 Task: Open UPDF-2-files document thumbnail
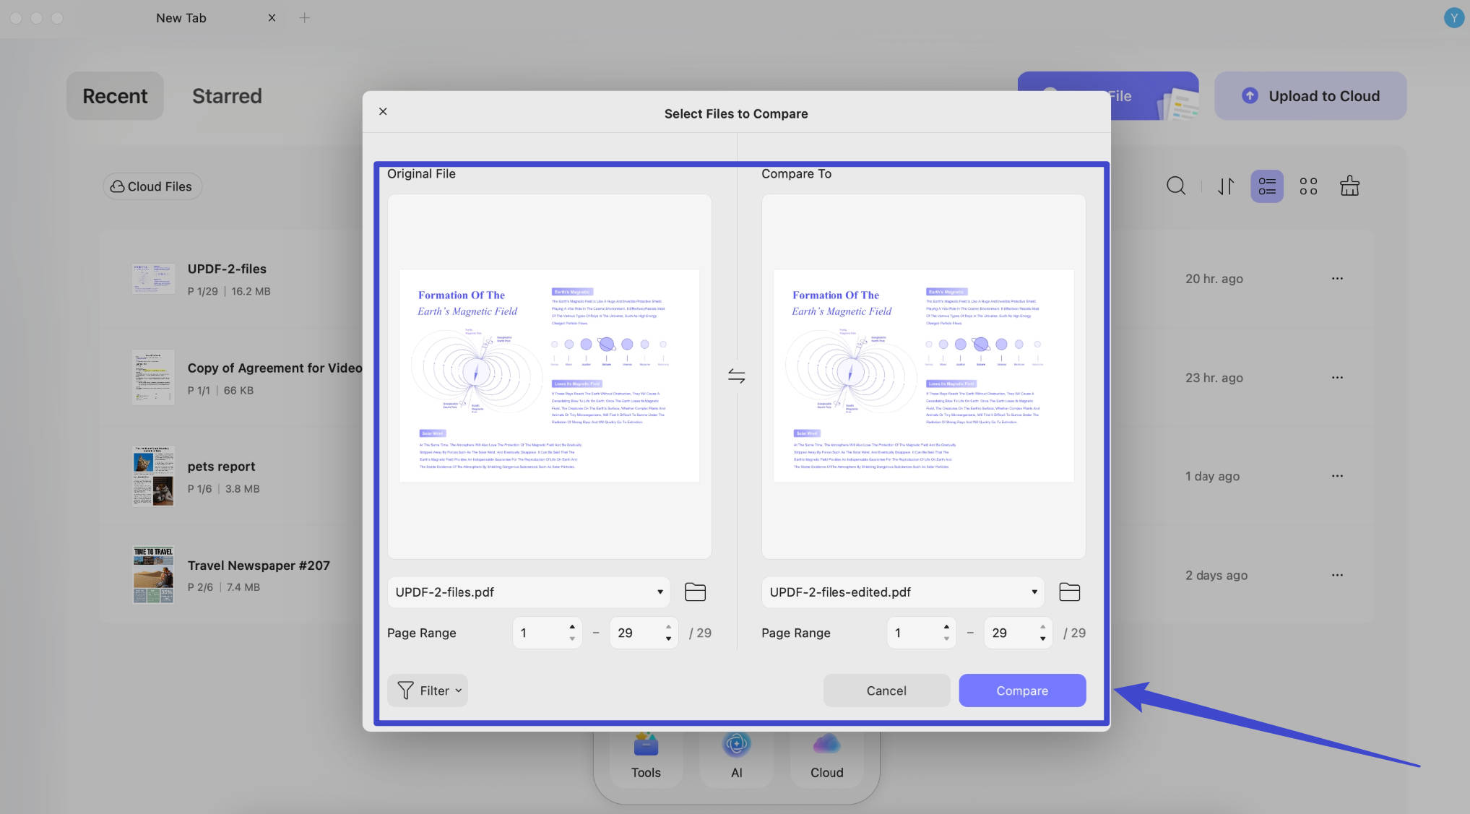[153, 279]
